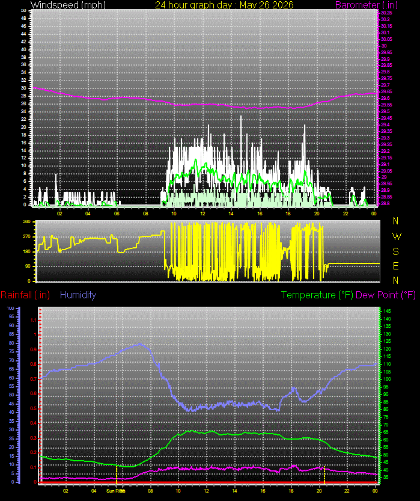Click the "Sun Rise" label under the lower chart

(x=115, y=491)
